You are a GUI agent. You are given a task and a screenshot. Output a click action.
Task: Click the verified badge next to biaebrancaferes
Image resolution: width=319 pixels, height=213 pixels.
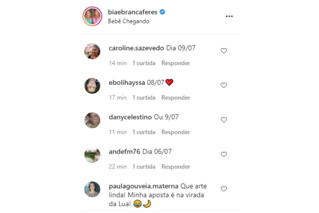tap(162, 12)
